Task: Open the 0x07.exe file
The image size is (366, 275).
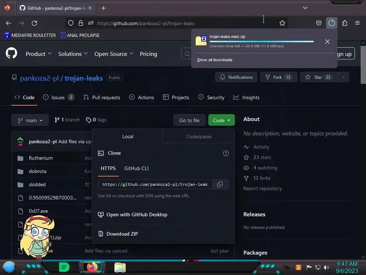Action: (39, 211)
